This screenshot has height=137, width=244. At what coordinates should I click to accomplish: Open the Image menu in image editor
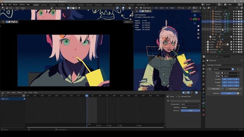(23, 8)
